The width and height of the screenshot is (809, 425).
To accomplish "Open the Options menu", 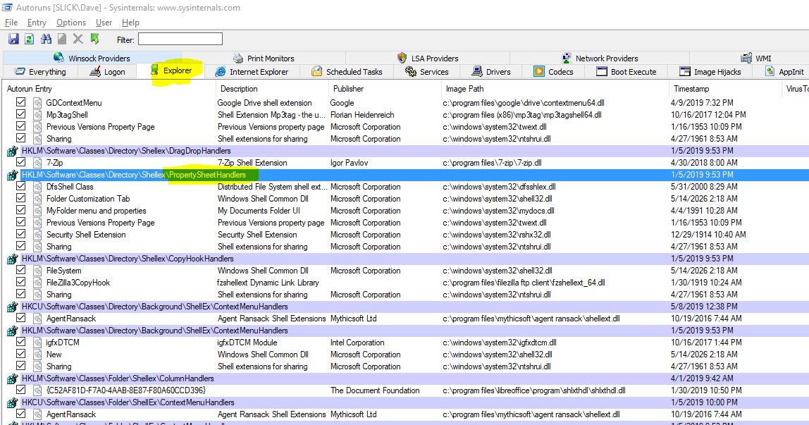I will 71,23.
